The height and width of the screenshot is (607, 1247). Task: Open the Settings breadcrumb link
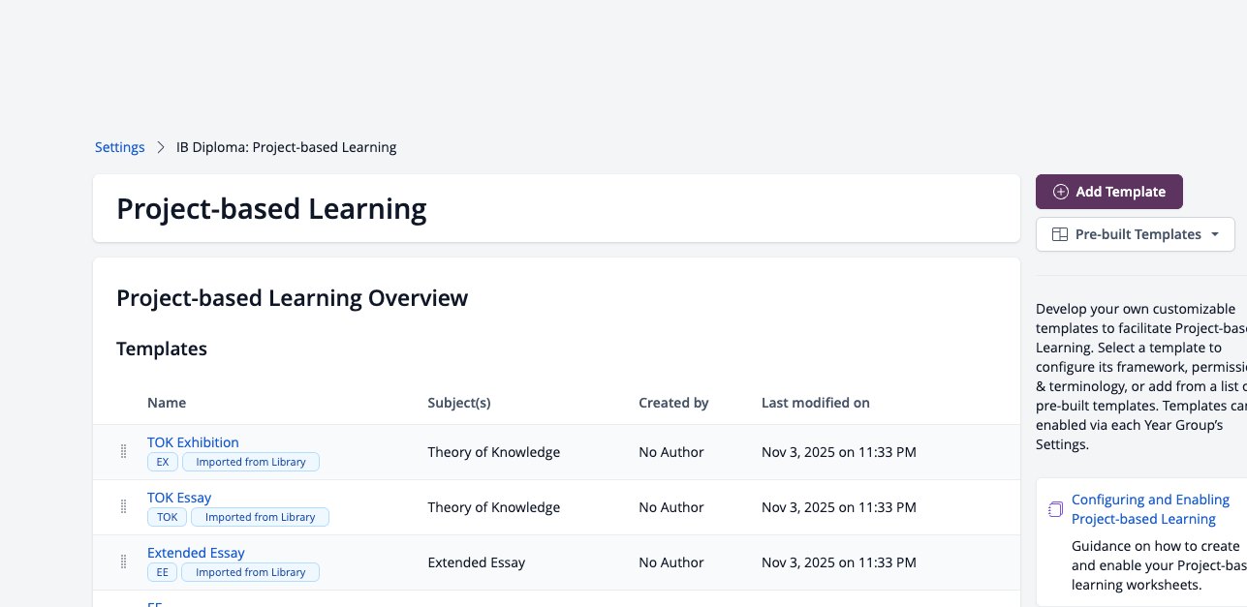click(x=119, y=147)
